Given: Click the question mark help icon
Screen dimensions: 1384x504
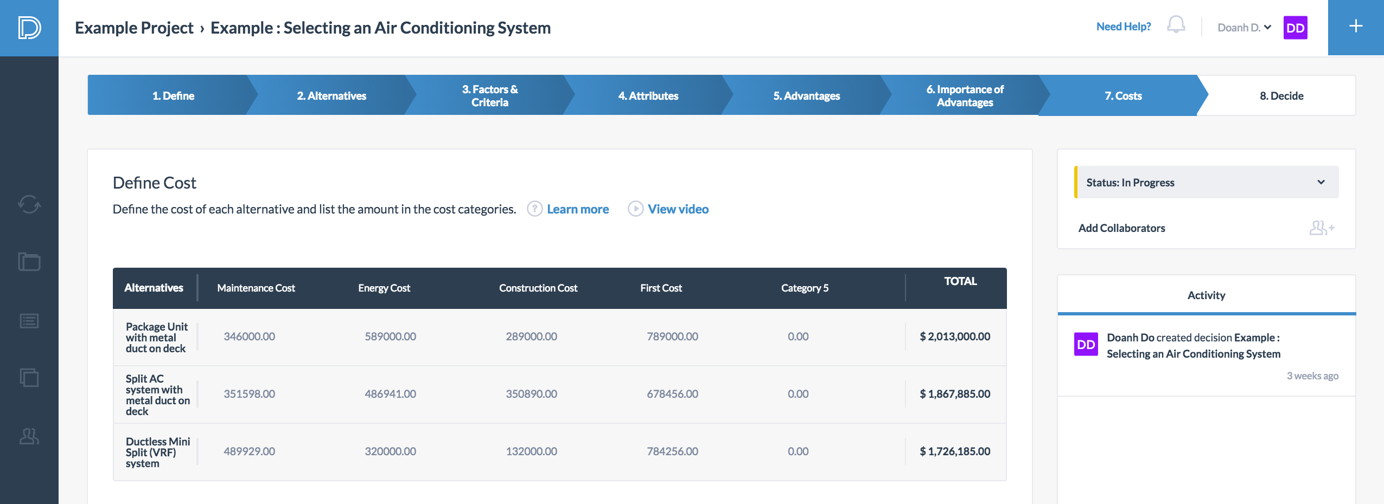Looking at the screenshot, I should point(534,209).
